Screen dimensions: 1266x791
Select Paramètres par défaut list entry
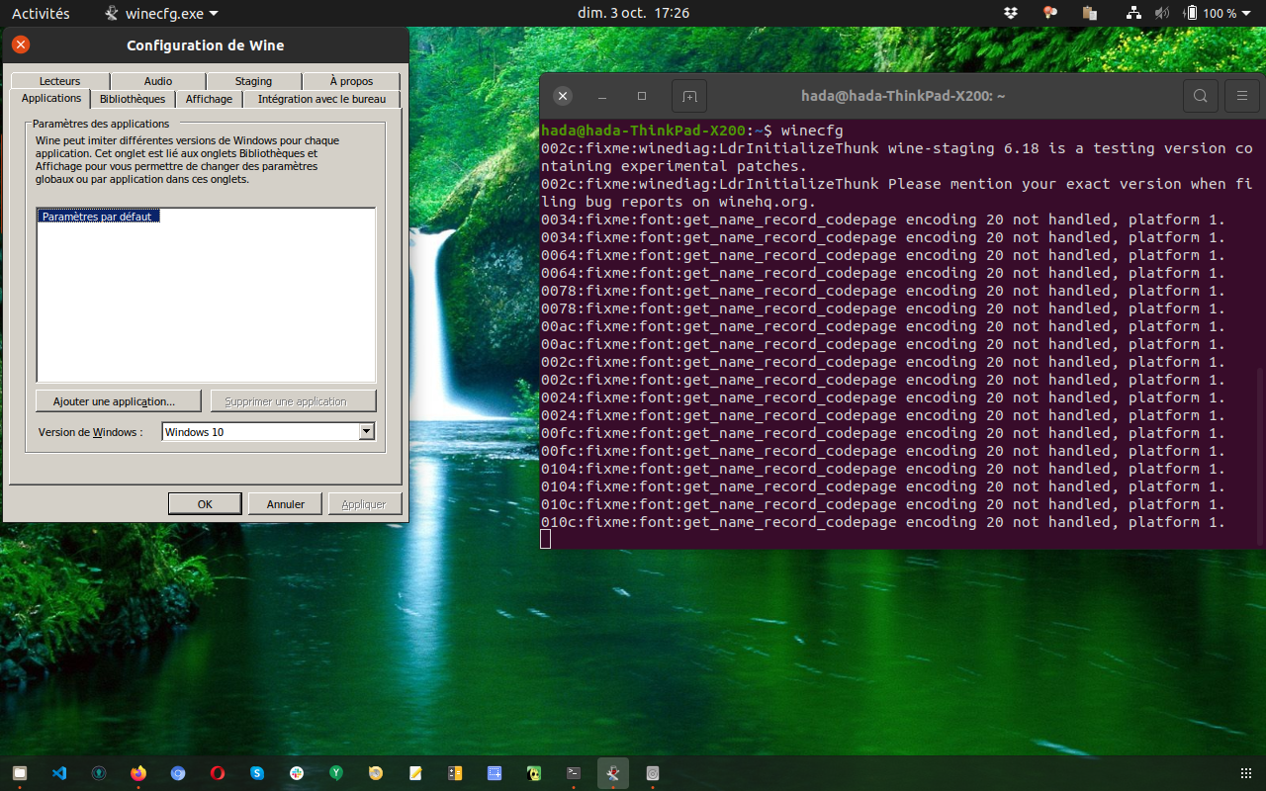coord(97,216)
